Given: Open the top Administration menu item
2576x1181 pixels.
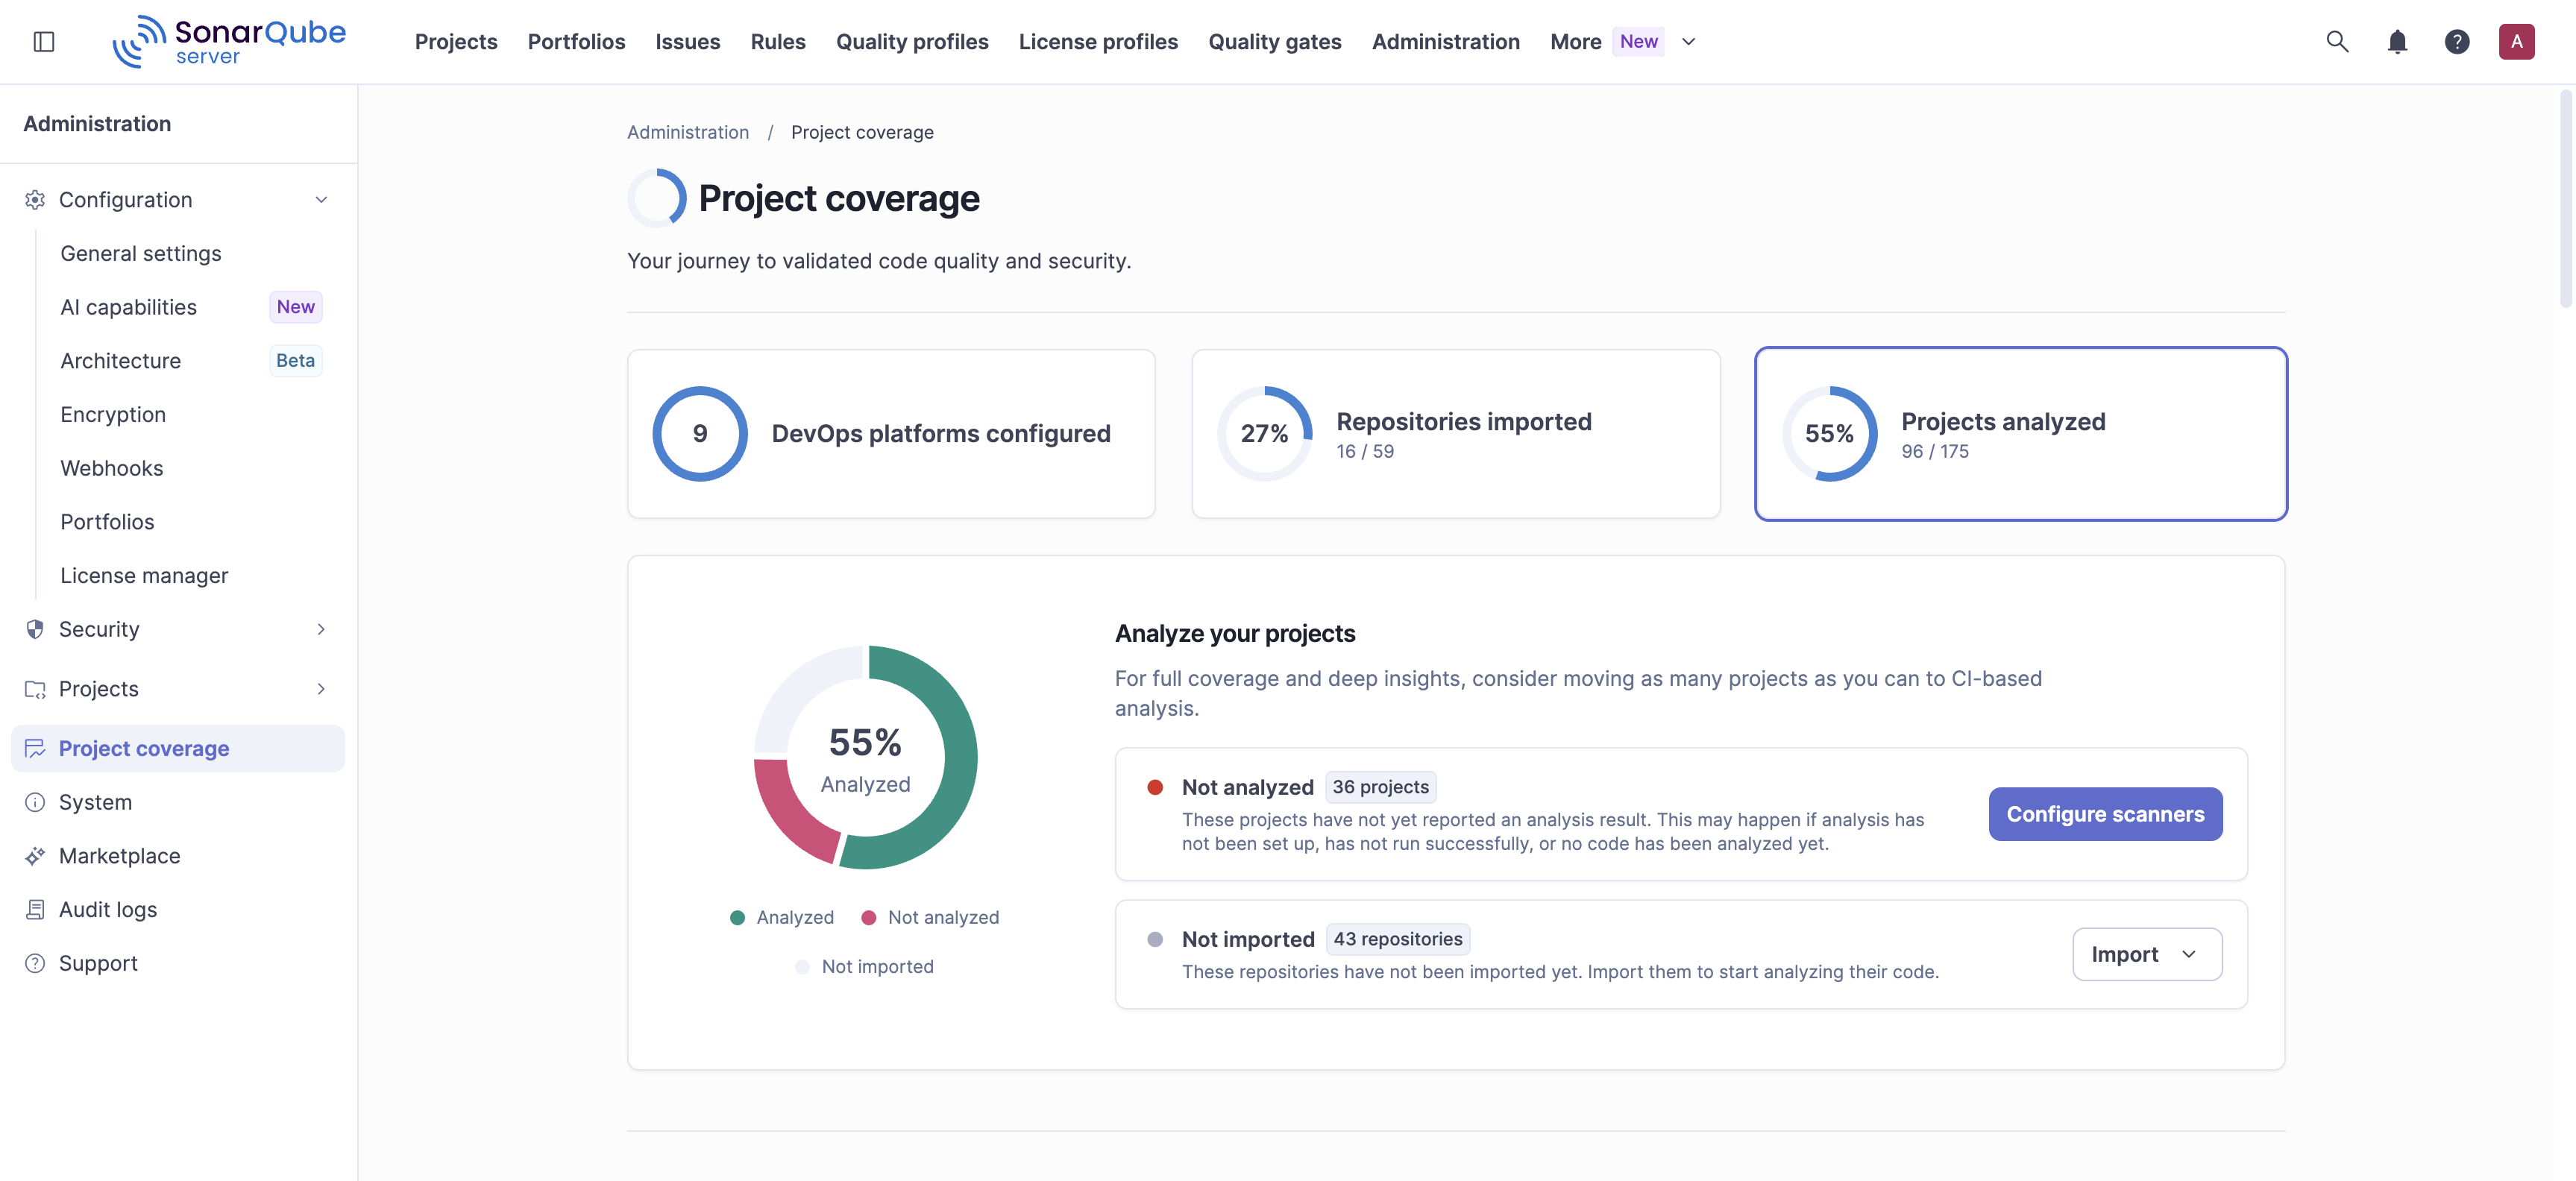Looking at the screenshot, I should 1445,41.
